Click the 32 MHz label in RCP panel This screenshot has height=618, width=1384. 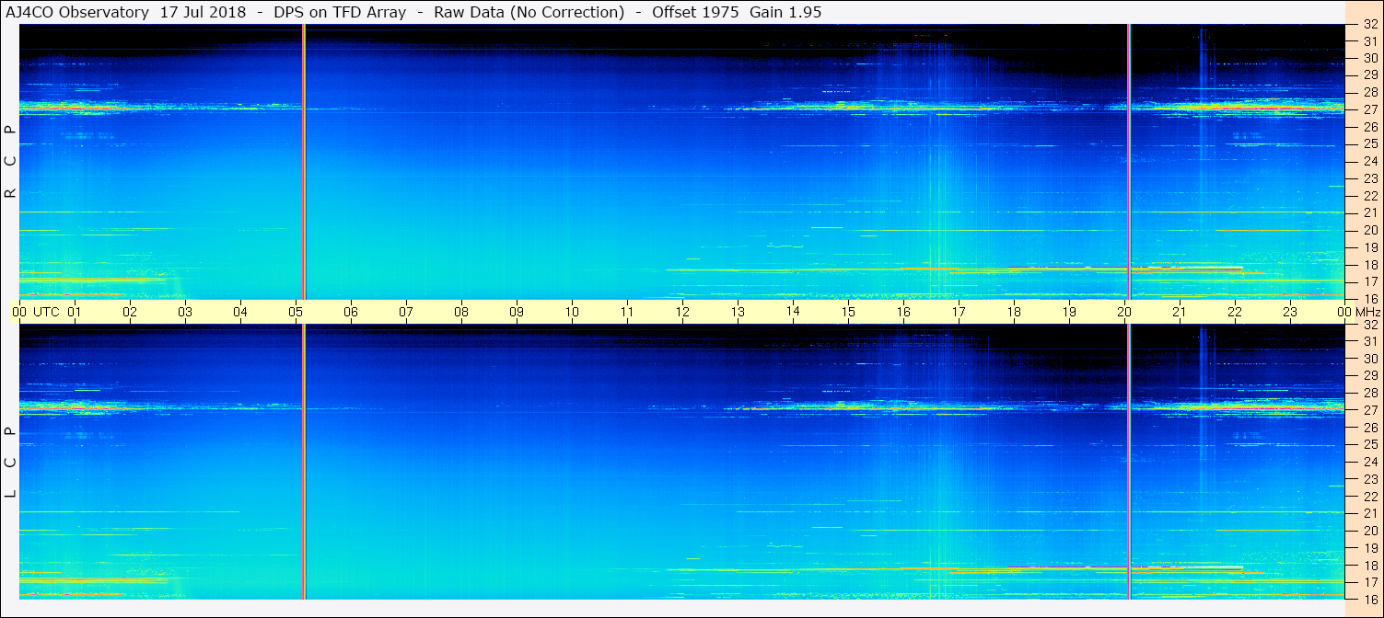point(1369,25)
